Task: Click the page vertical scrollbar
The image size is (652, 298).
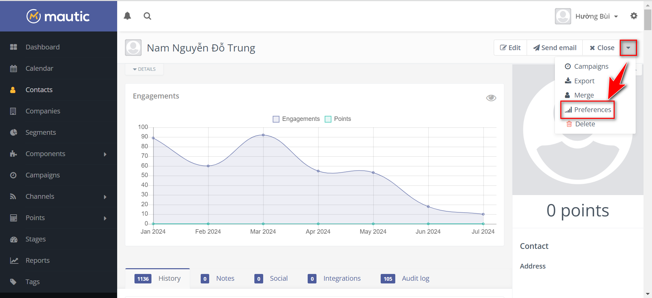Action: [648, 20]
